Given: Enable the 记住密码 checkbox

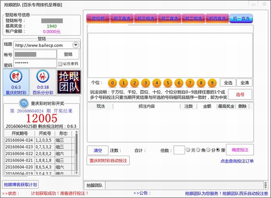Looking at the screenshot, I should click(x=60, y=64).
